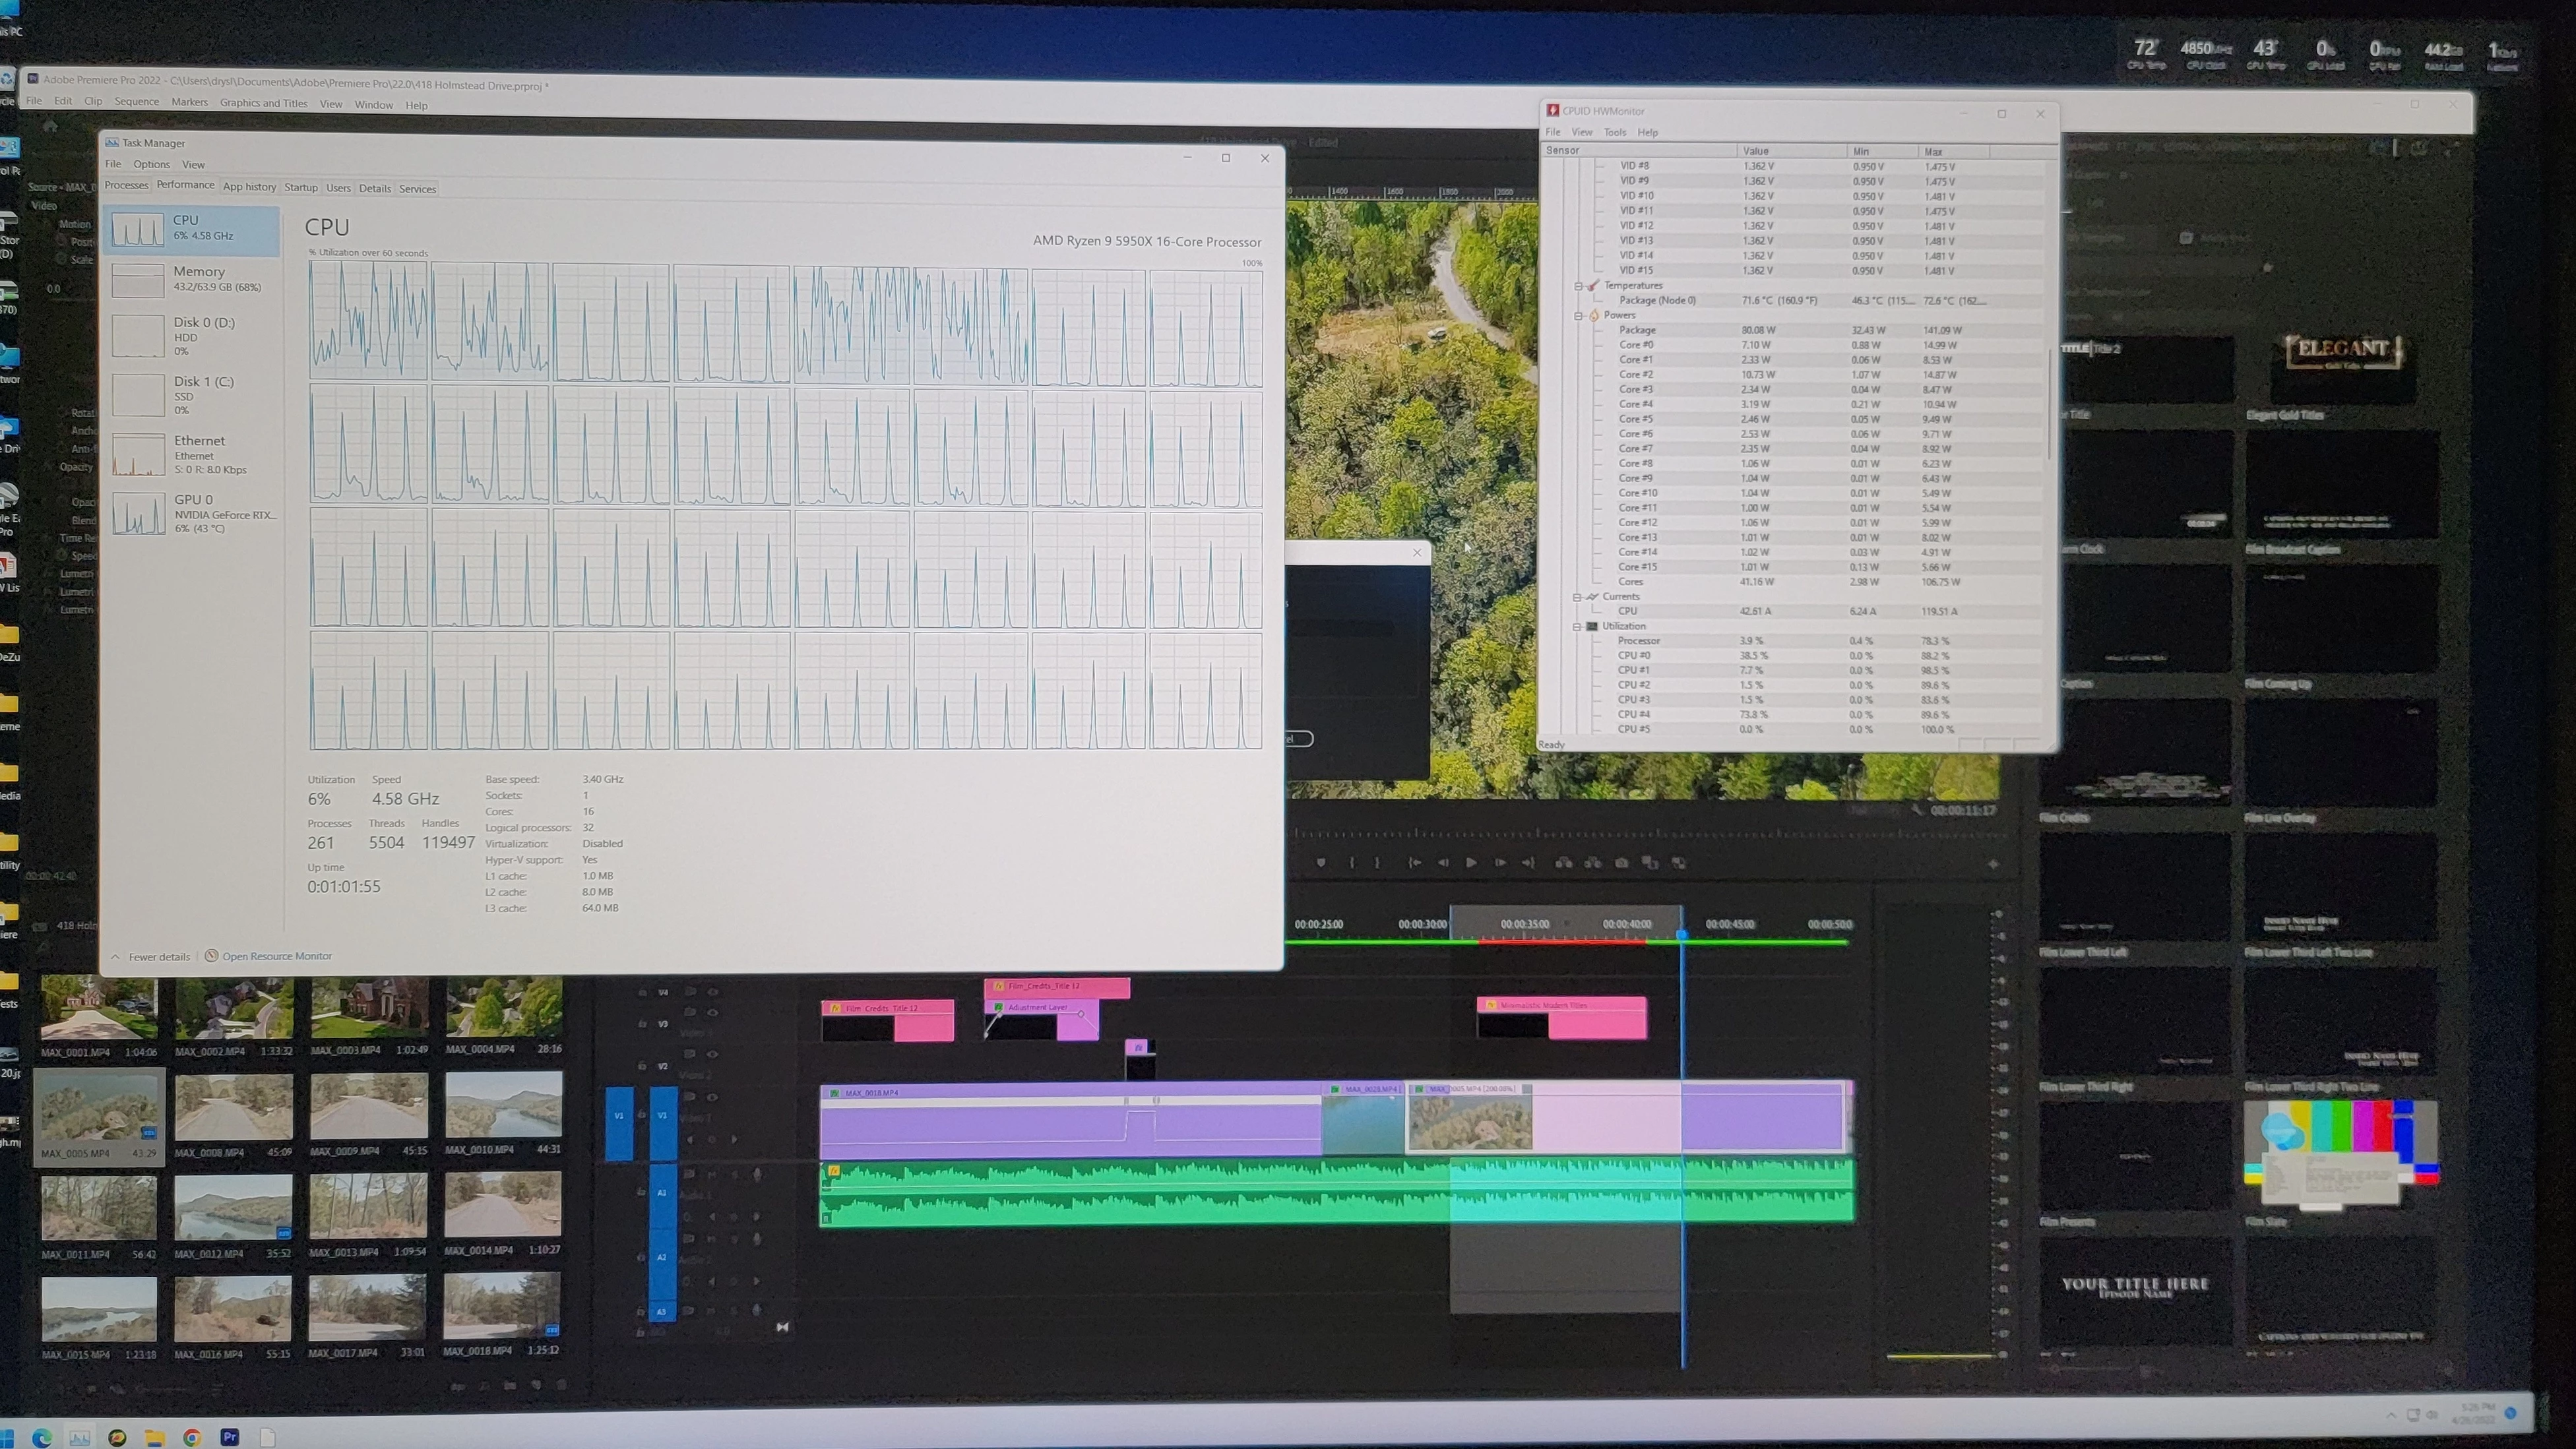Image resolution: width=2576 pixels, height=1449 pixels.
Task: Open the Sequence menu in Premiere
Action: (136, 102)
